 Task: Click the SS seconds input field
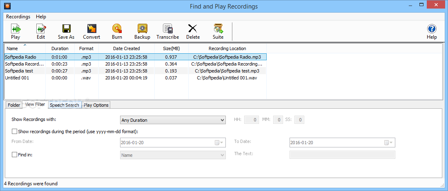click(299, 120)
